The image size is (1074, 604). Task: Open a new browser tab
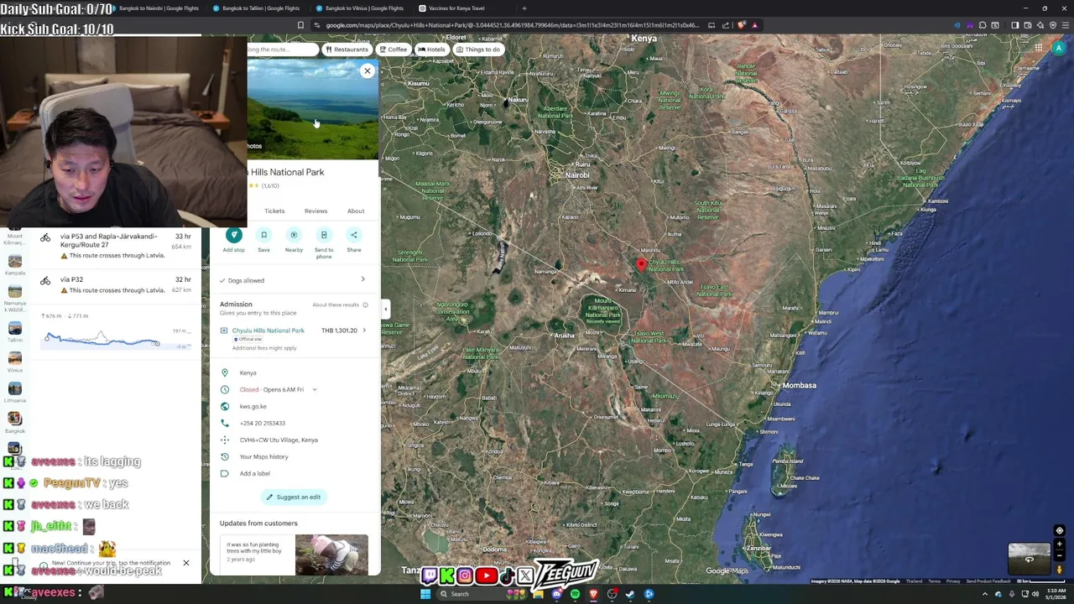524,8
